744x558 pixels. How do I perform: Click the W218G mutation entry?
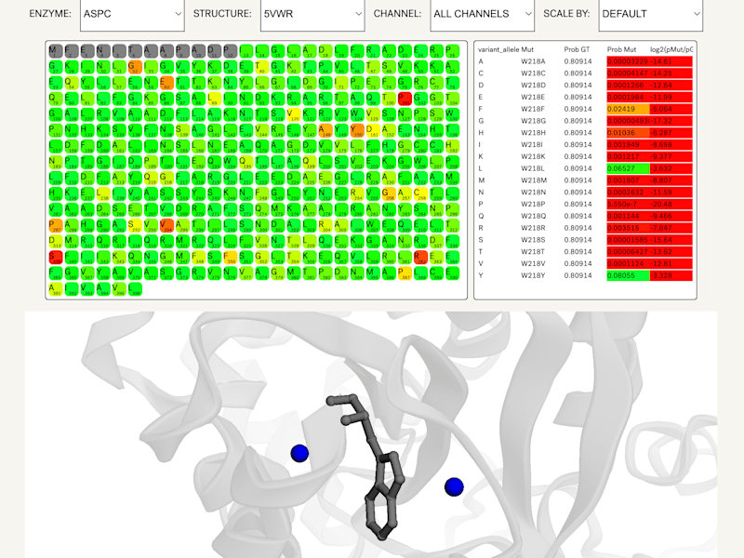click(533, 121)
